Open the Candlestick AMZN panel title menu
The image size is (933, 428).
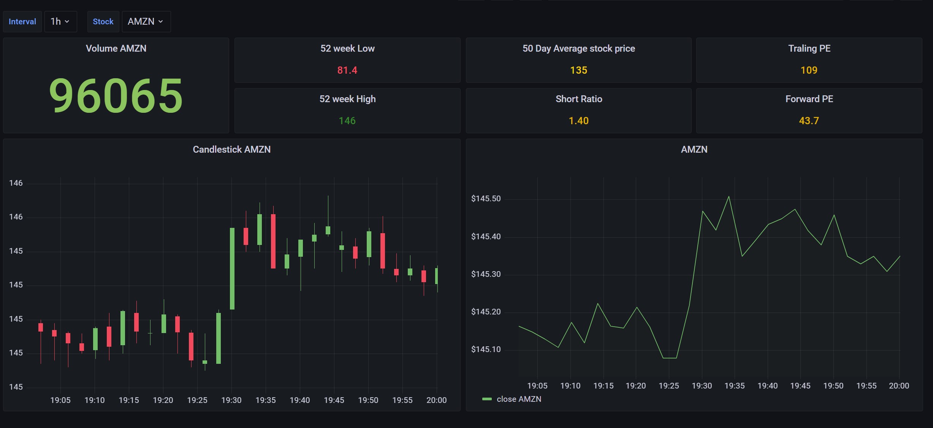[231, 149]
